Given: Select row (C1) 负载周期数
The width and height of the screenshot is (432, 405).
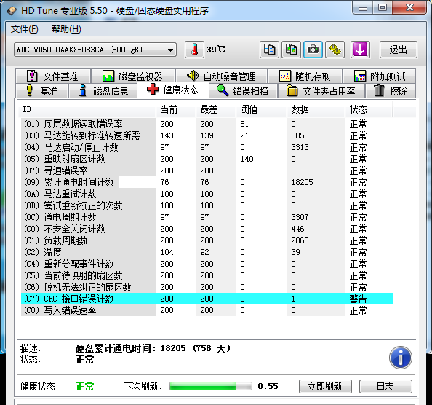Looking at the screenshot, I should click(x=207, y=240).
